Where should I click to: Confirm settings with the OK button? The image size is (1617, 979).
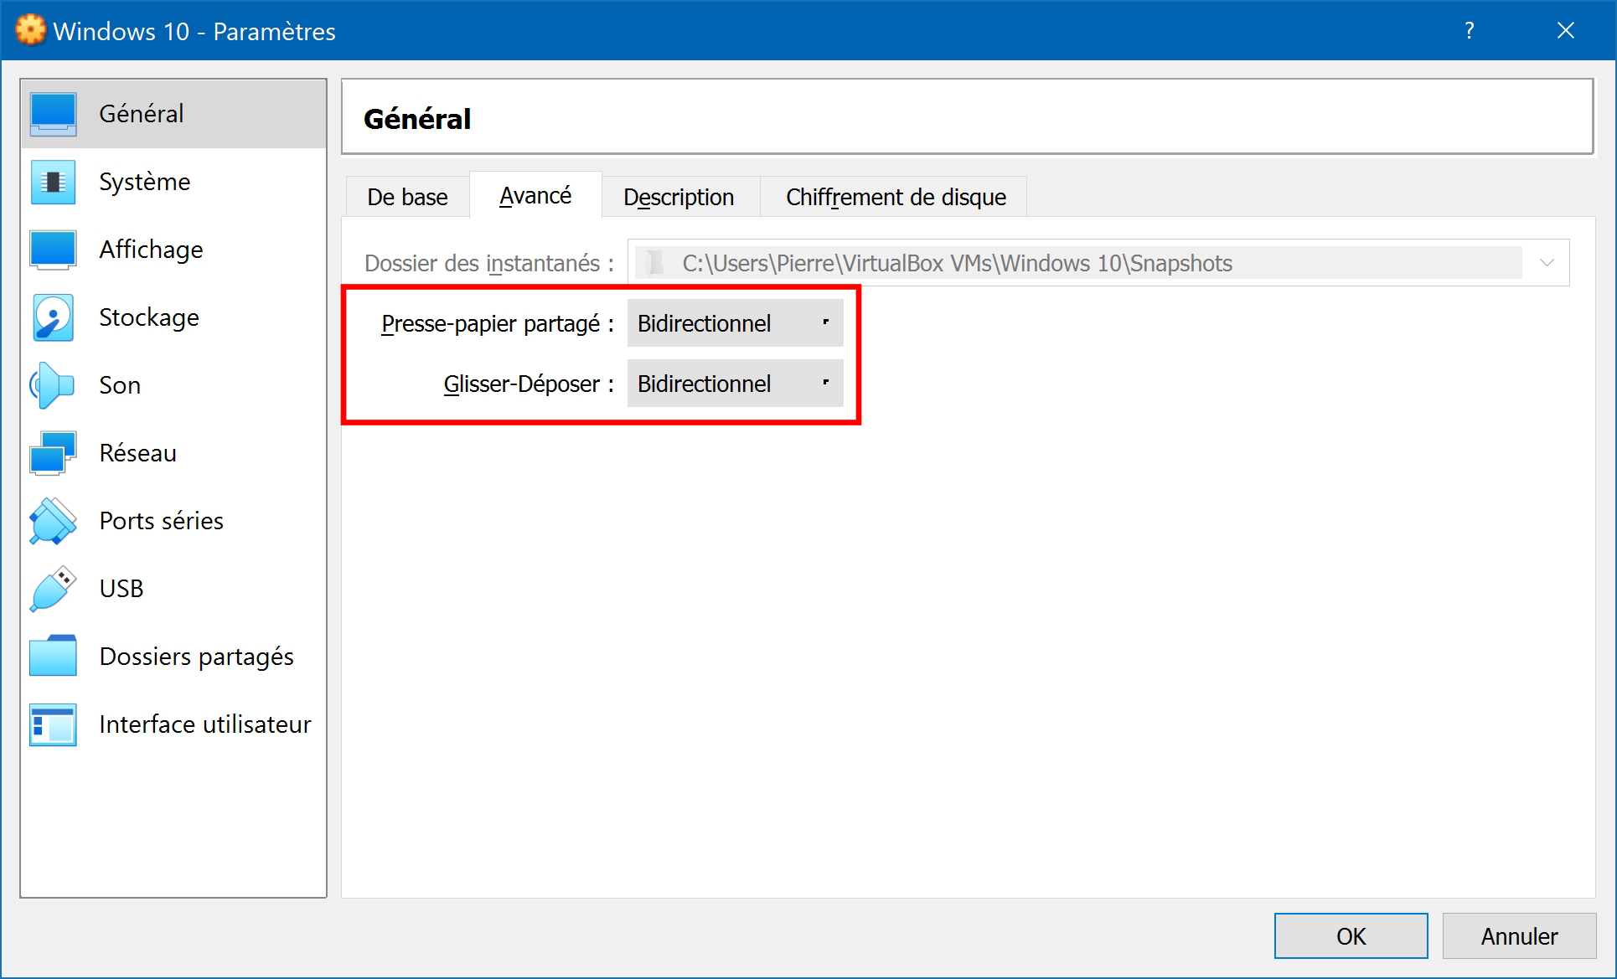point(1351,935)
